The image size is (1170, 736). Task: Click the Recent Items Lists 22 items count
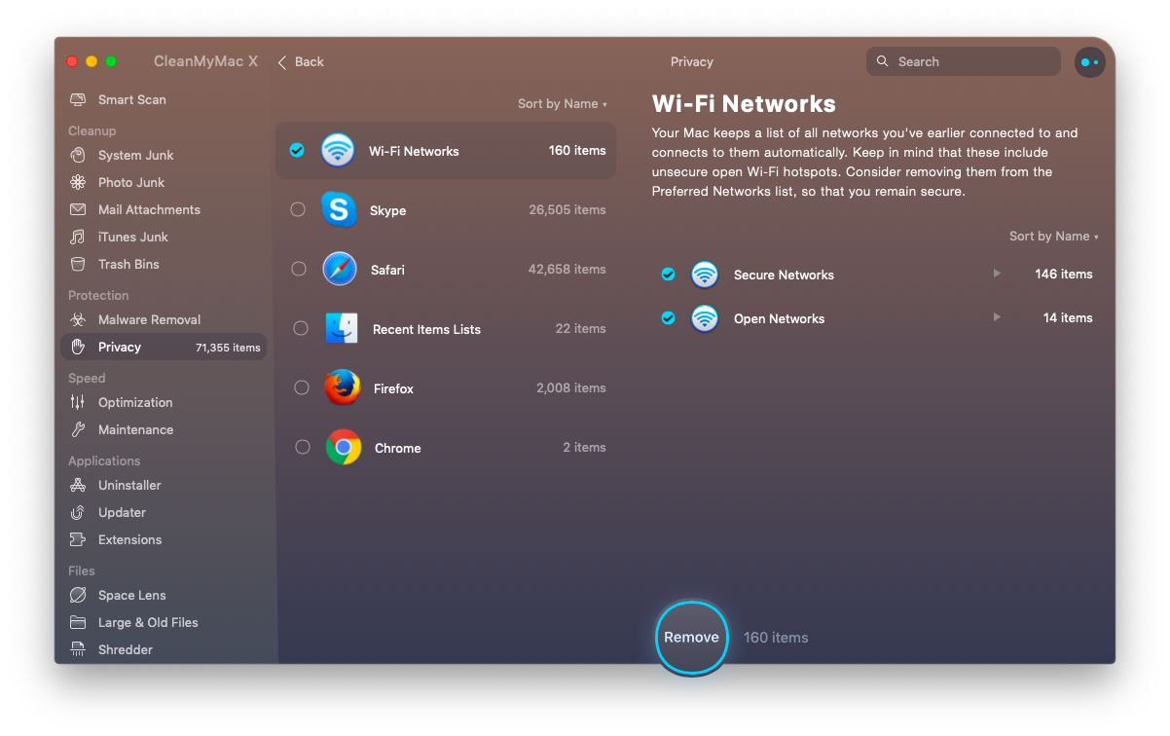pos(581,328)
